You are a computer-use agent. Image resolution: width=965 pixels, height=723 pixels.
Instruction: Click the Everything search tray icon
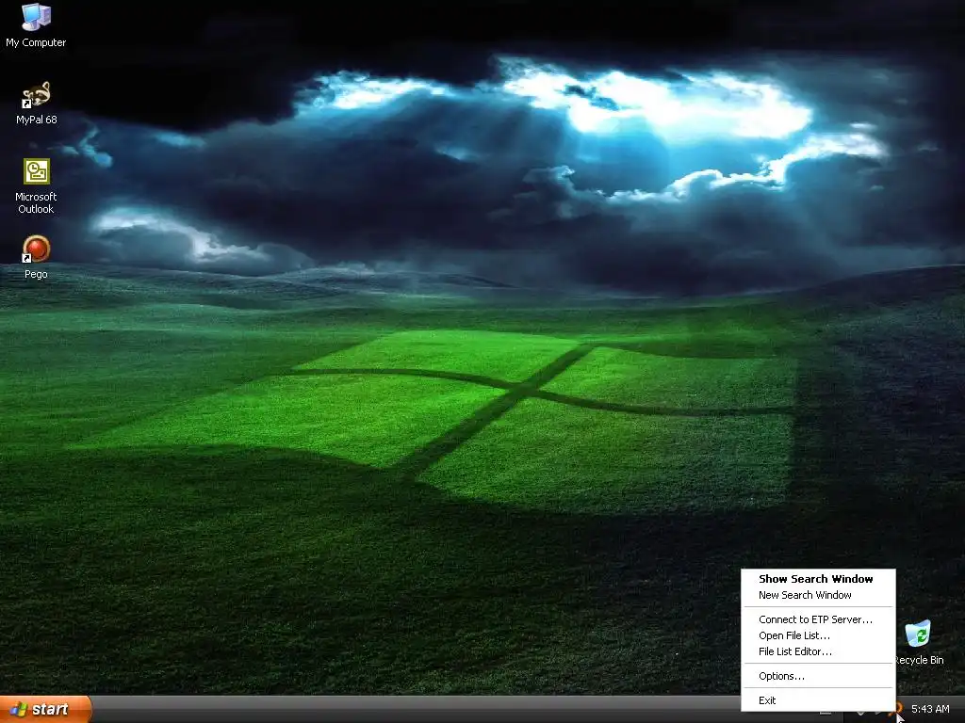[900, 710]
